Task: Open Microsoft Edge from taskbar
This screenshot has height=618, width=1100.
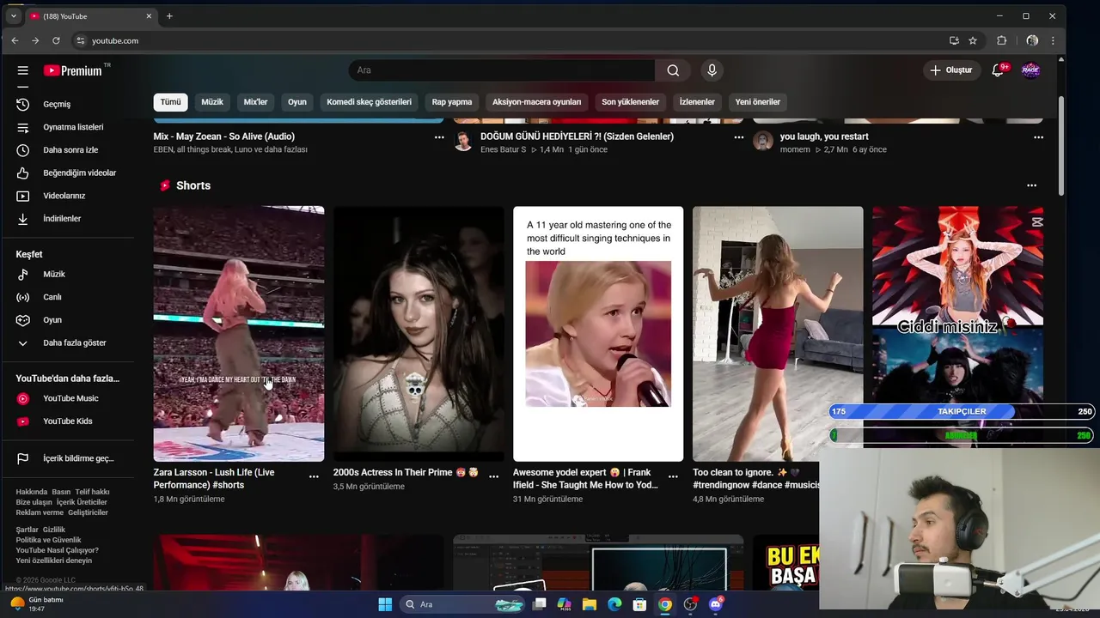Action: 614,604
